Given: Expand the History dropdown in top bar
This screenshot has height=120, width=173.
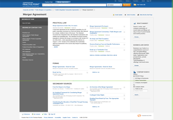Looking at the screenshot, I should tap(128, 1).
